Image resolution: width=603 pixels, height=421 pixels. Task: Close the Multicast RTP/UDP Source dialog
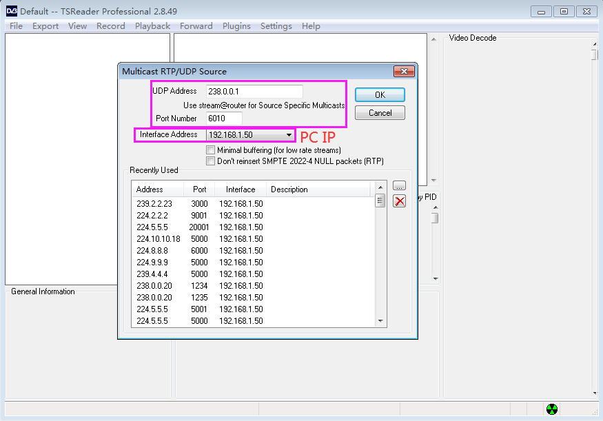point(403,72)
